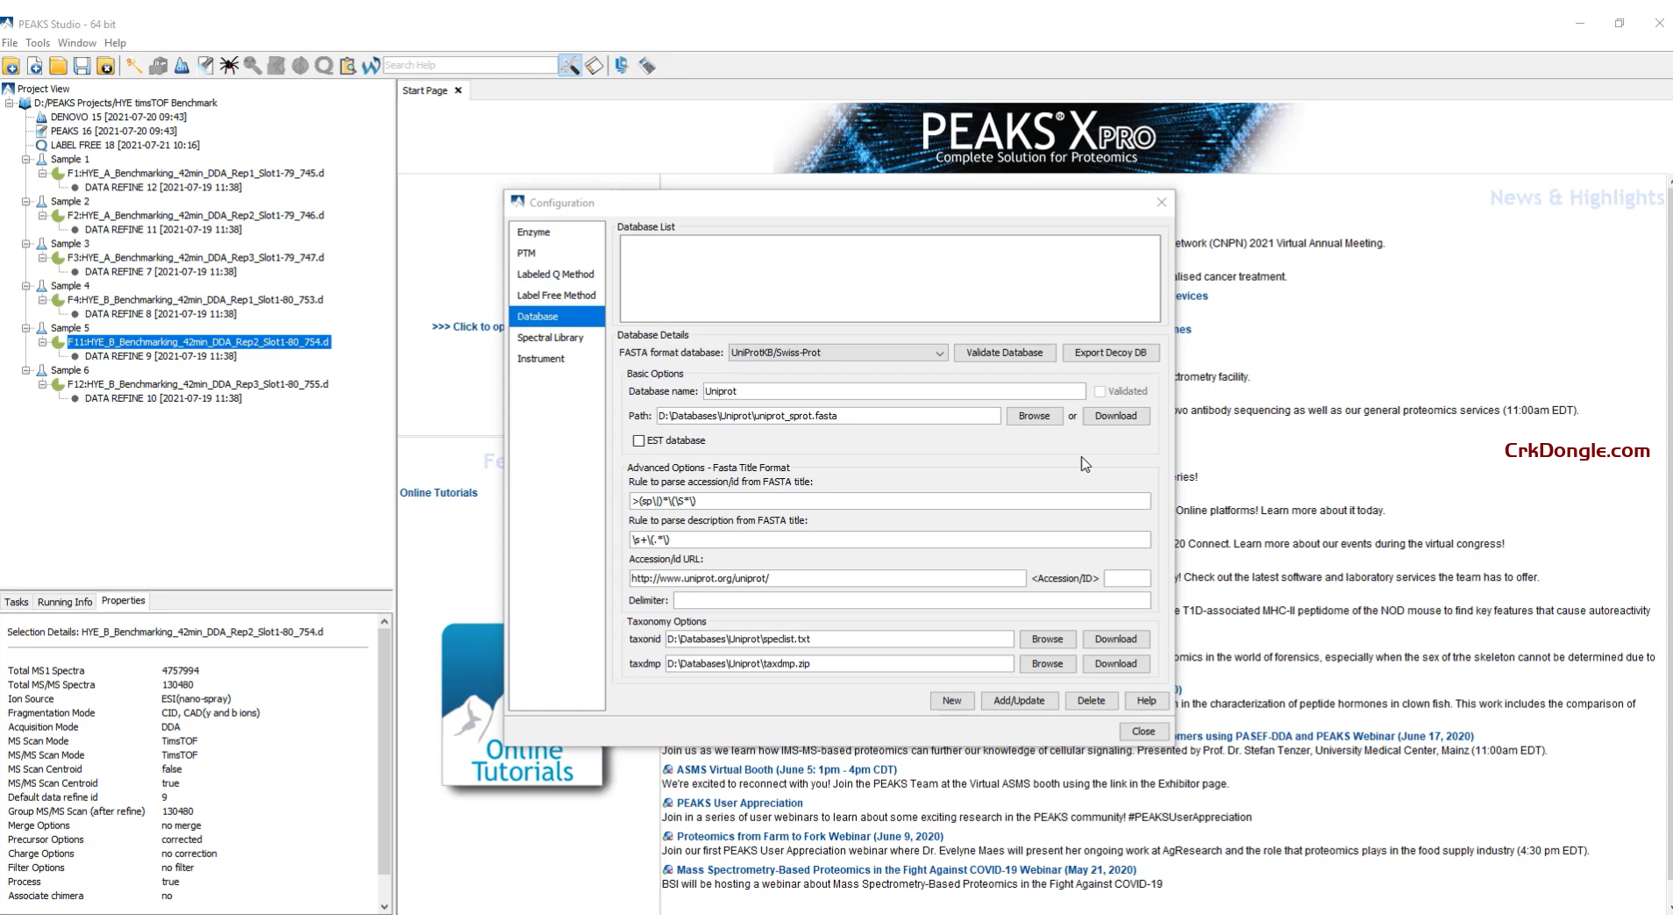Expand the Sample 6 tree node

[x=28, y=369]
